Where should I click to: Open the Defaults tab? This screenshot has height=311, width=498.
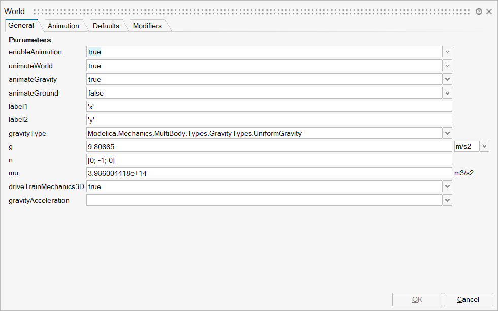point(106,26)
